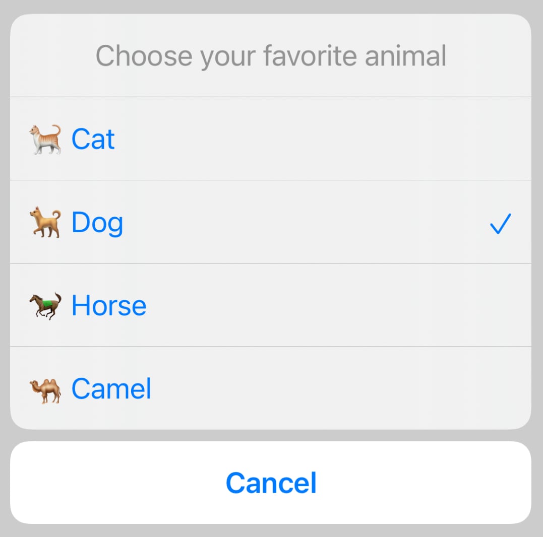Select the Camel option label
543x537 pixels.
111,389
